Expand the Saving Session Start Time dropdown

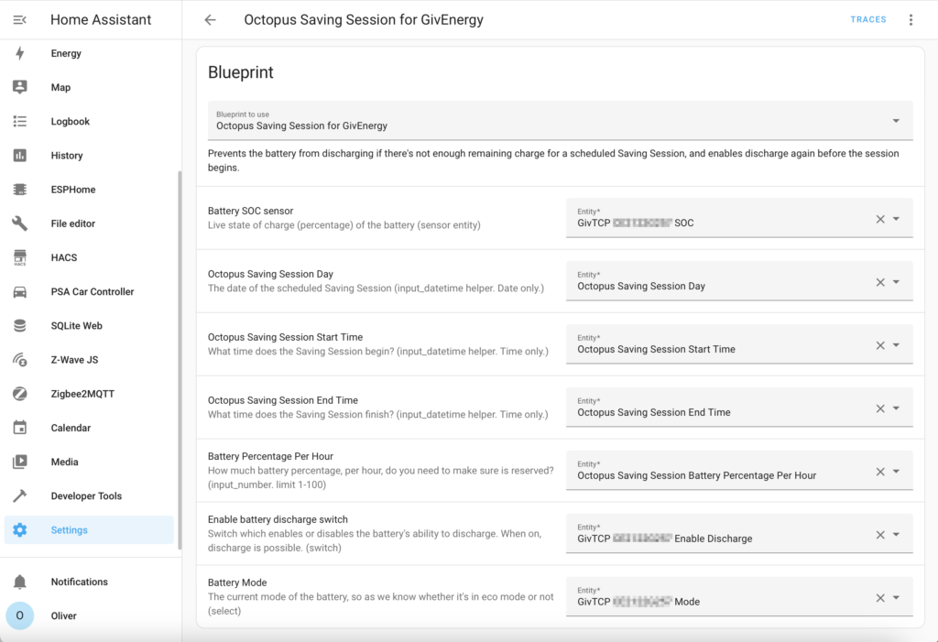tap(896, 345)
